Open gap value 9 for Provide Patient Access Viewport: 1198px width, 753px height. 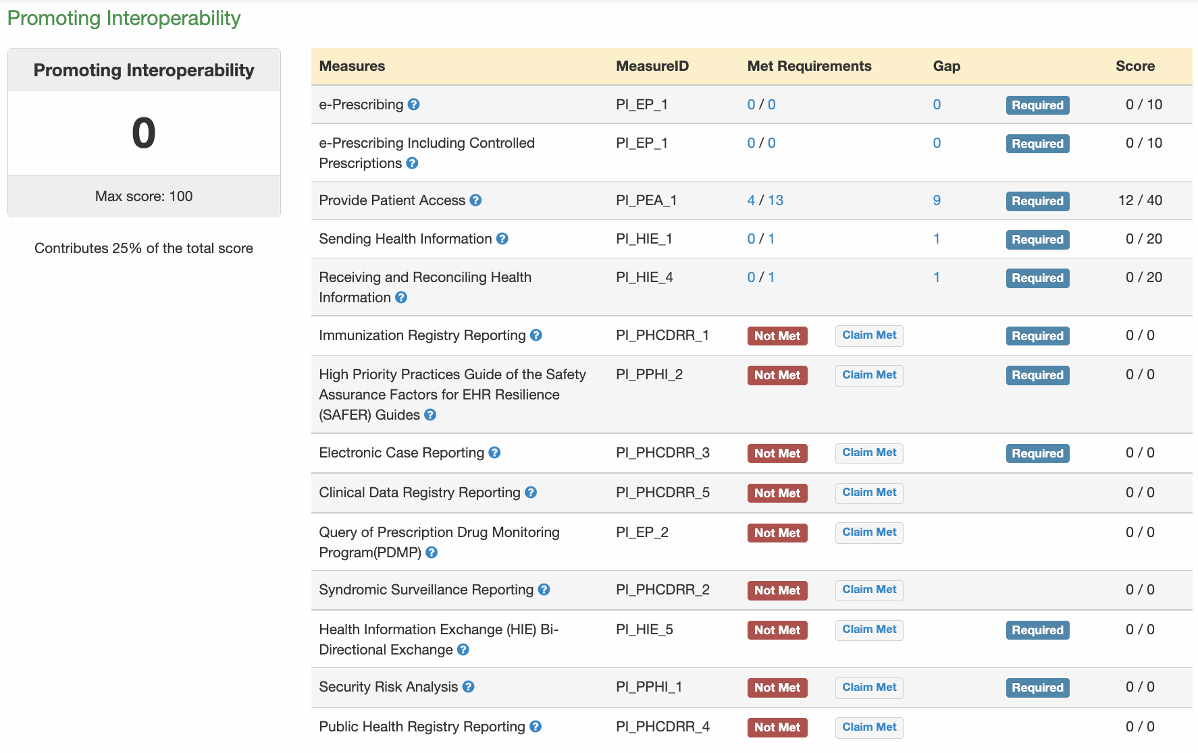(x=937, y=200)
